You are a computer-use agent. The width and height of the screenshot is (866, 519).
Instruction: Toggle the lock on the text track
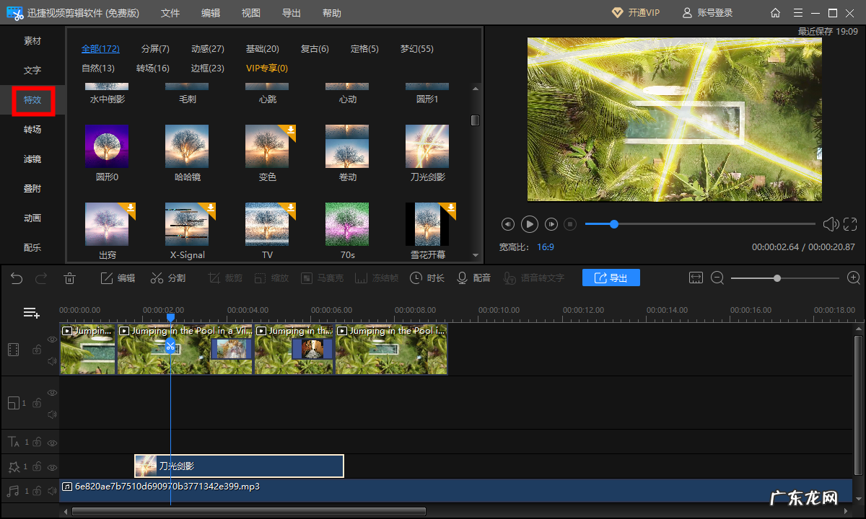pos(36,442)
